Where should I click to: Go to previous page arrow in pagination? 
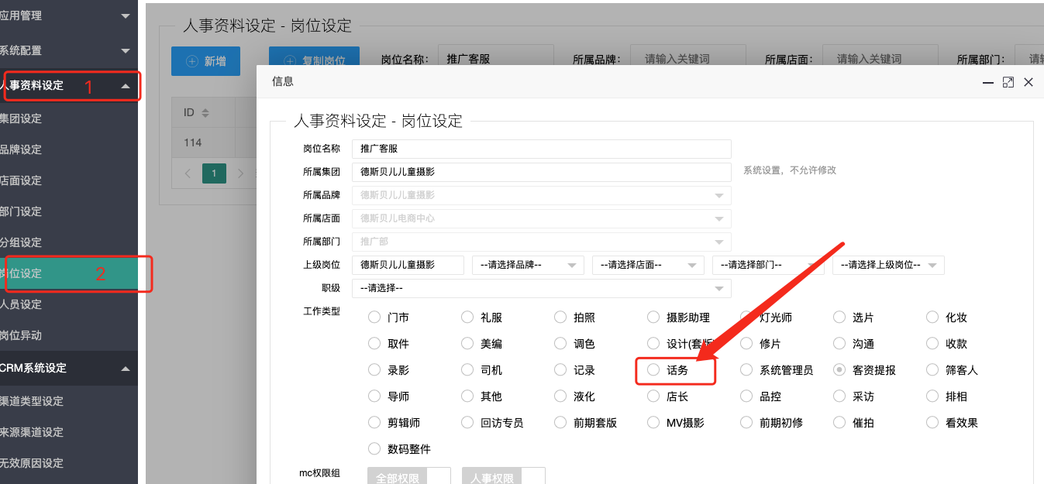pos(188,173)
